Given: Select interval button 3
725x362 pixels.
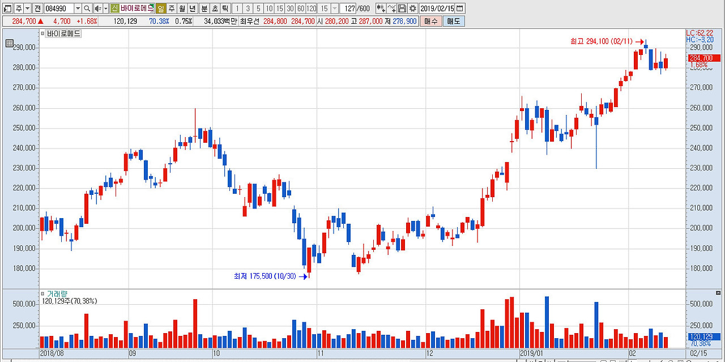Looking at the screenshot, I should pyautogui.click(x=248, y=8).
